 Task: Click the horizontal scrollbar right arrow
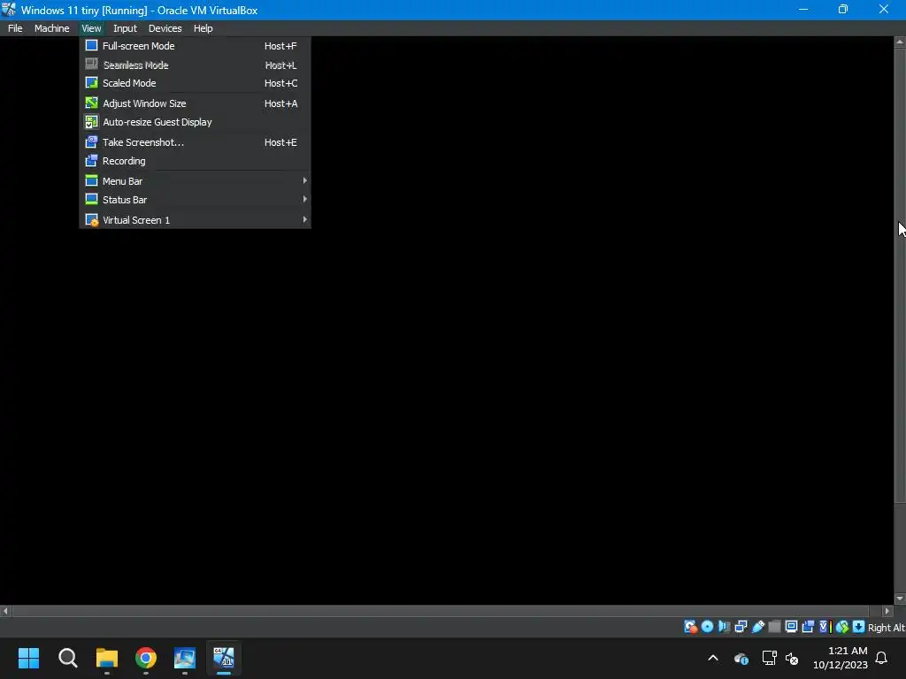tap(887, 611)
